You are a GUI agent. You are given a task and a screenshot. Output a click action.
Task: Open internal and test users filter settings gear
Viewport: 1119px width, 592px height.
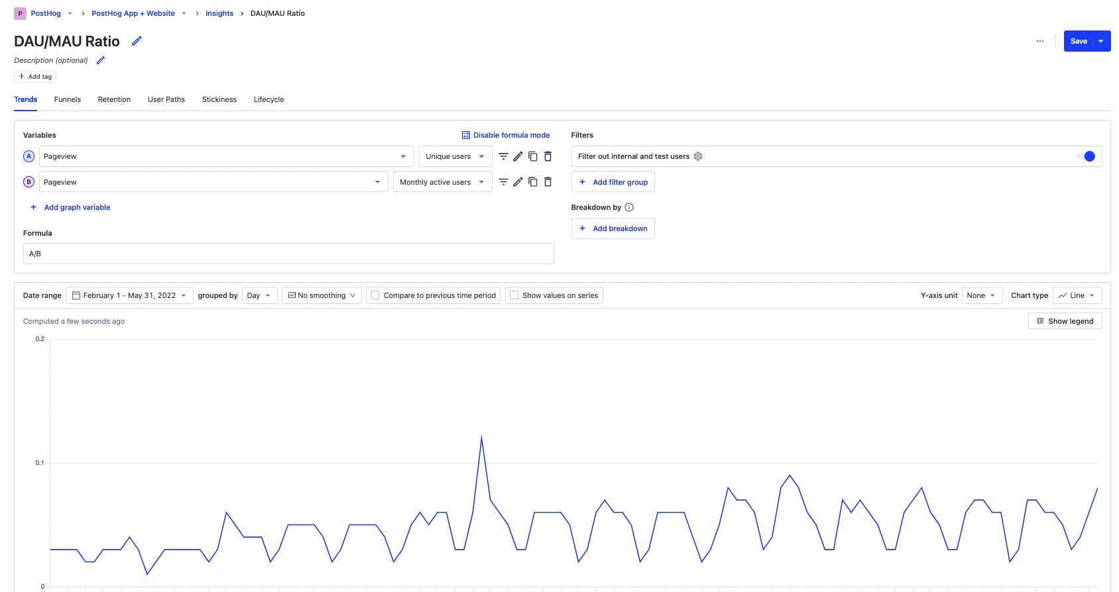[x=698, y=156]
